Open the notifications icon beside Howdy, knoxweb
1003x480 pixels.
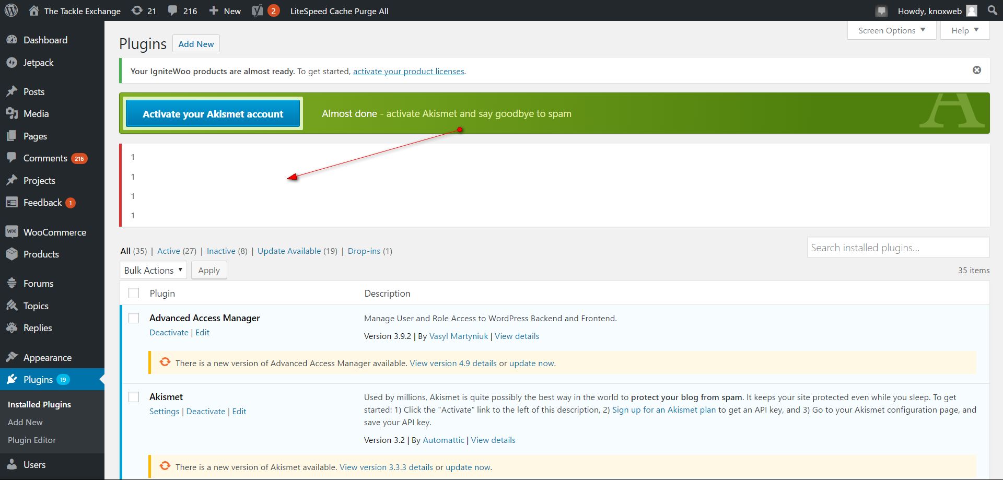(x=882, y=11)
